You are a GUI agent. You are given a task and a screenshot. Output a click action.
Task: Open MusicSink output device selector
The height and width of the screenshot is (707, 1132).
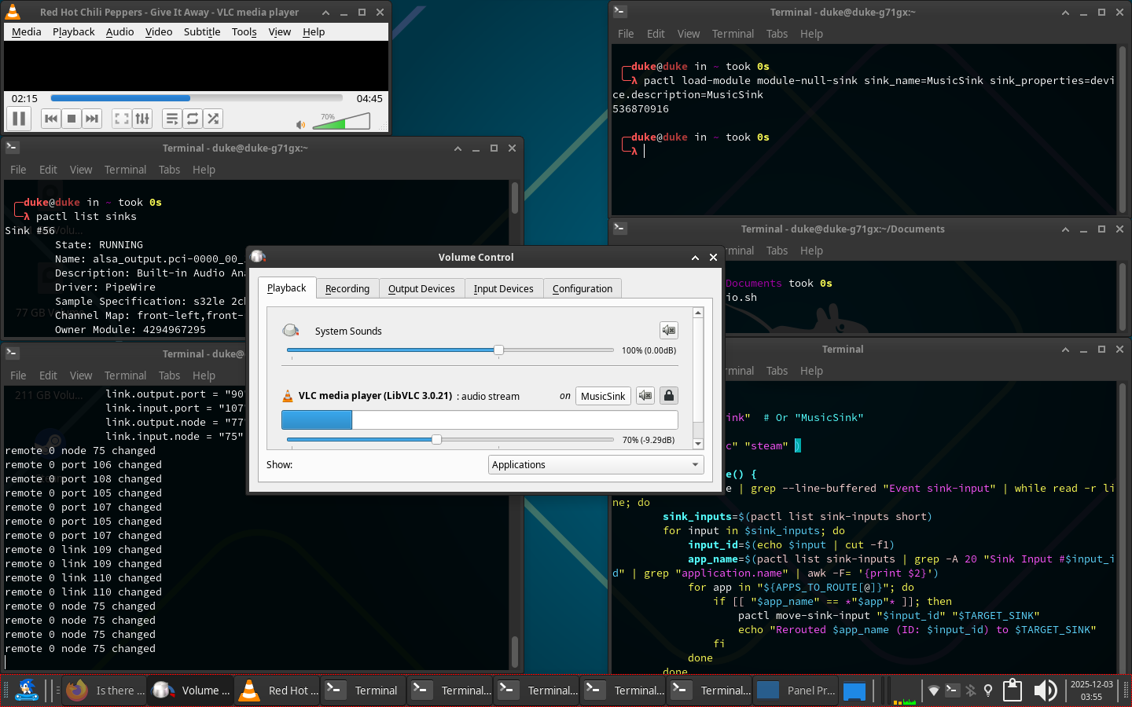[x=603, y=396]
